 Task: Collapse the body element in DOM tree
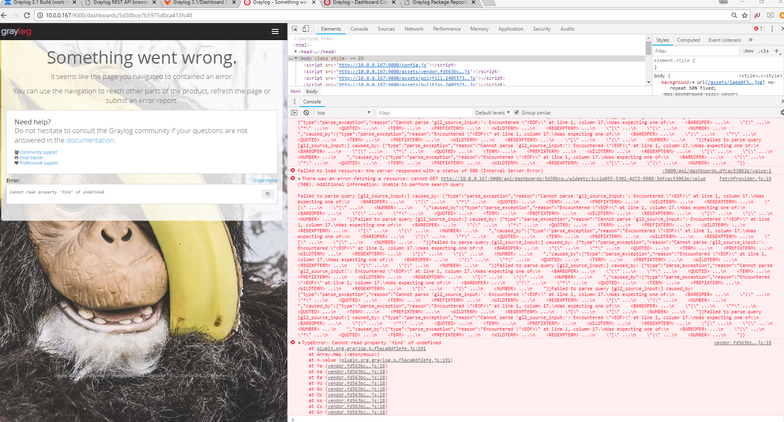(296, 58)
